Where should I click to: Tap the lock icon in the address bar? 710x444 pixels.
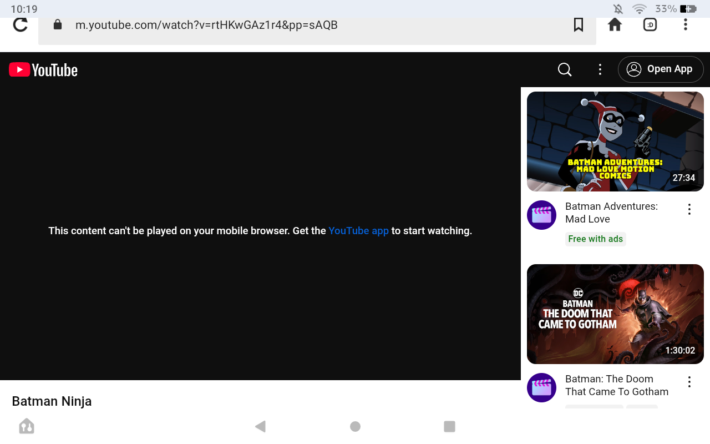[x=57, y=25]
